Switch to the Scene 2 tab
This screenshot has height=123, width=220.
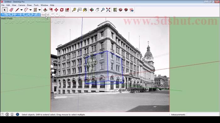pos(45,15)
